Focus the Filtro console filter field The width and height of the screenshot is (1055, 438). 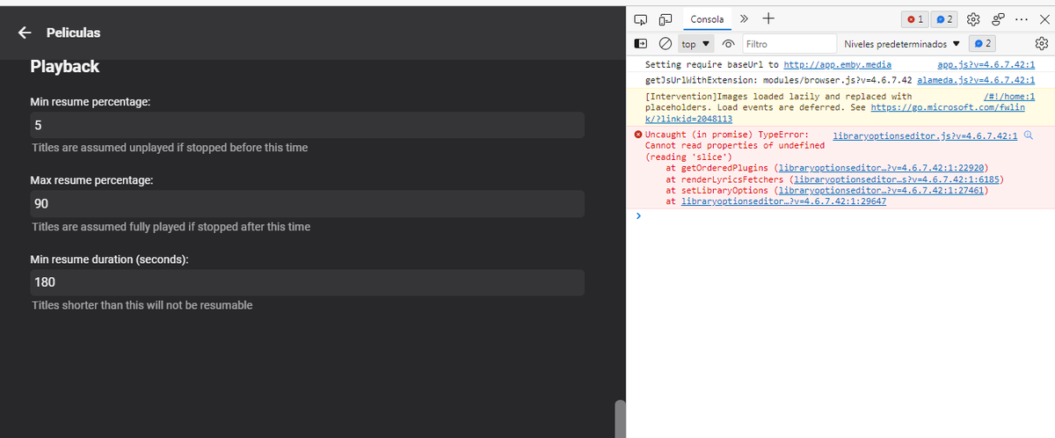click(x=789, y=43)
